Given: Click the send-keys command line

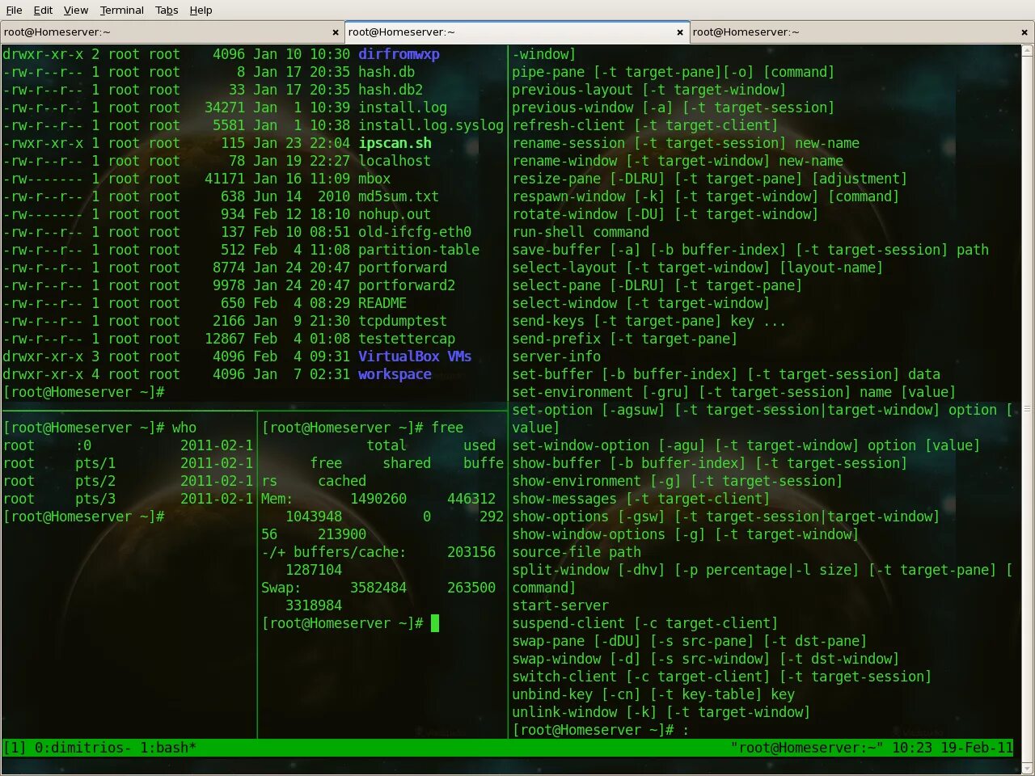Looking at the screenshot, I should tap(648, 321).
